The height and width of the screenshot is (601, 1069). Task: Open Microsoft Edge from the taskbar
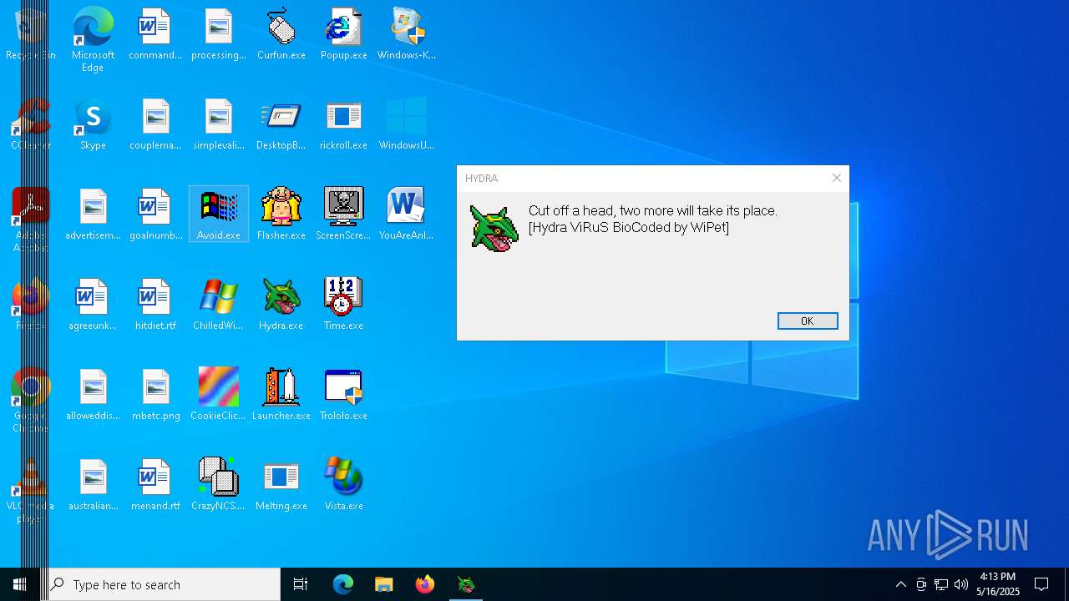click(x=343, y=584)
